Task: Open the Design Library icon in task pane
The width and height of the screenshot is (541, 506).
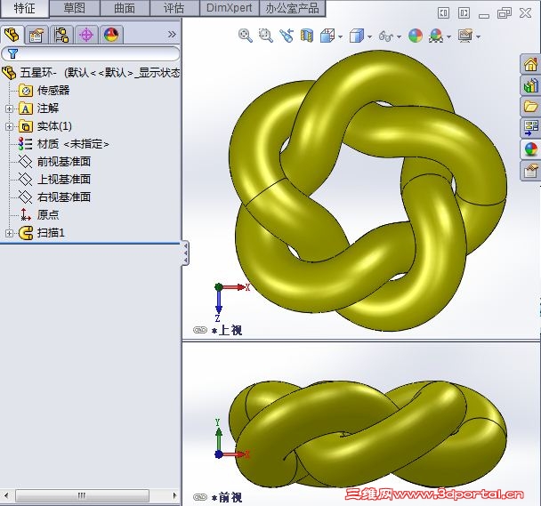Action: [530, 85]
